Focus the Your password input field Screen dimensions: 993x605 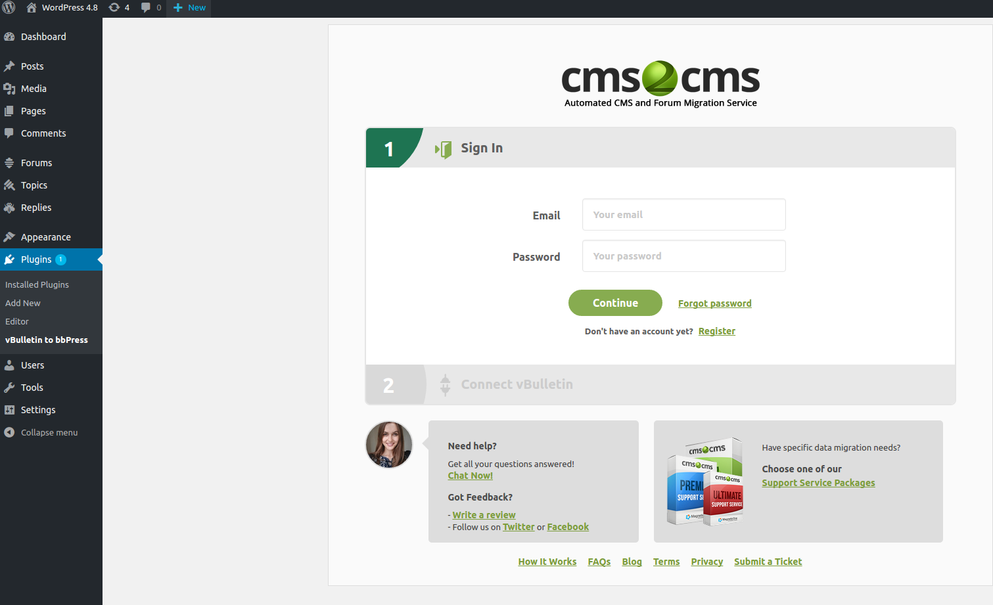(684, 256)
